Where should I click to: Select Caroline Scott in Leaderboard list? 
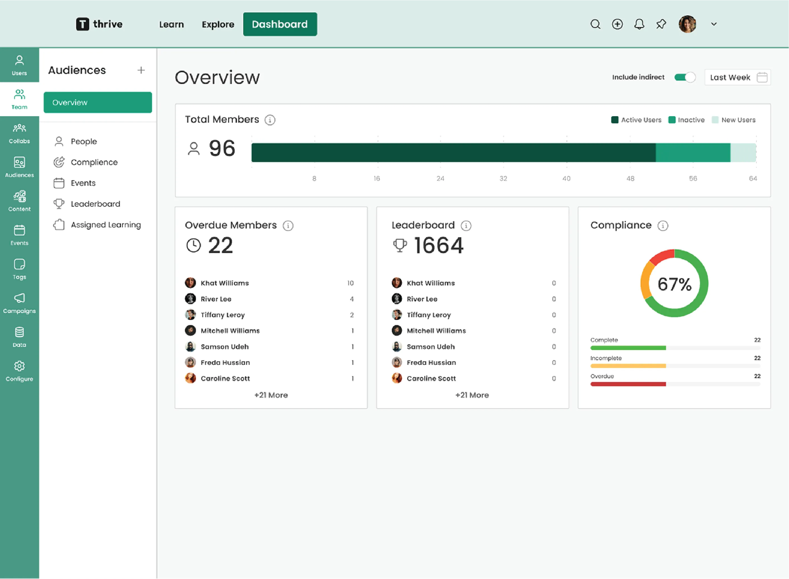[474, 379]
